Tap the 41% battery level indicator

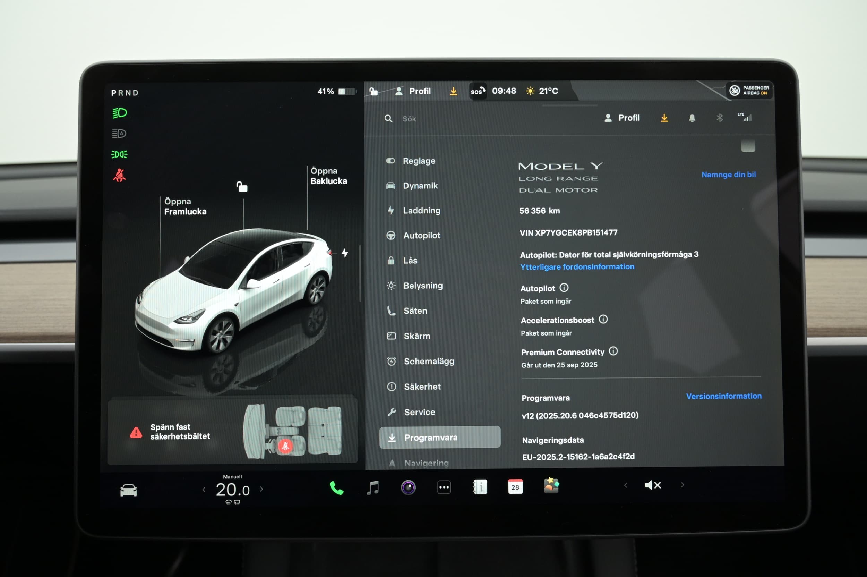pyautogui.click(x=337, y=91)
